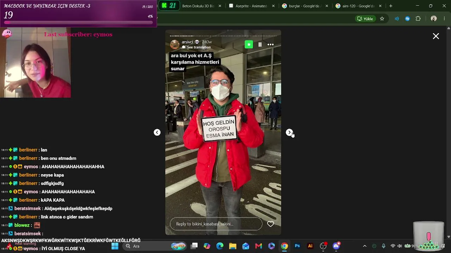The width and height of the screenshot is (451, 253).
Task: Open Photoshop from the taskbar
Action: coord(297,246)
